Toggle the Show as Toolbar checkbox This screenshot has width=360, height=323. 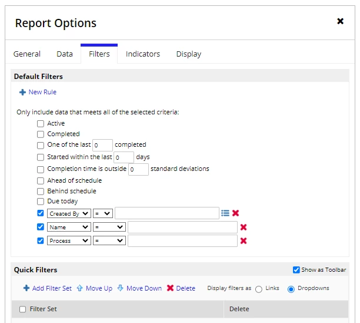(296, 269)
